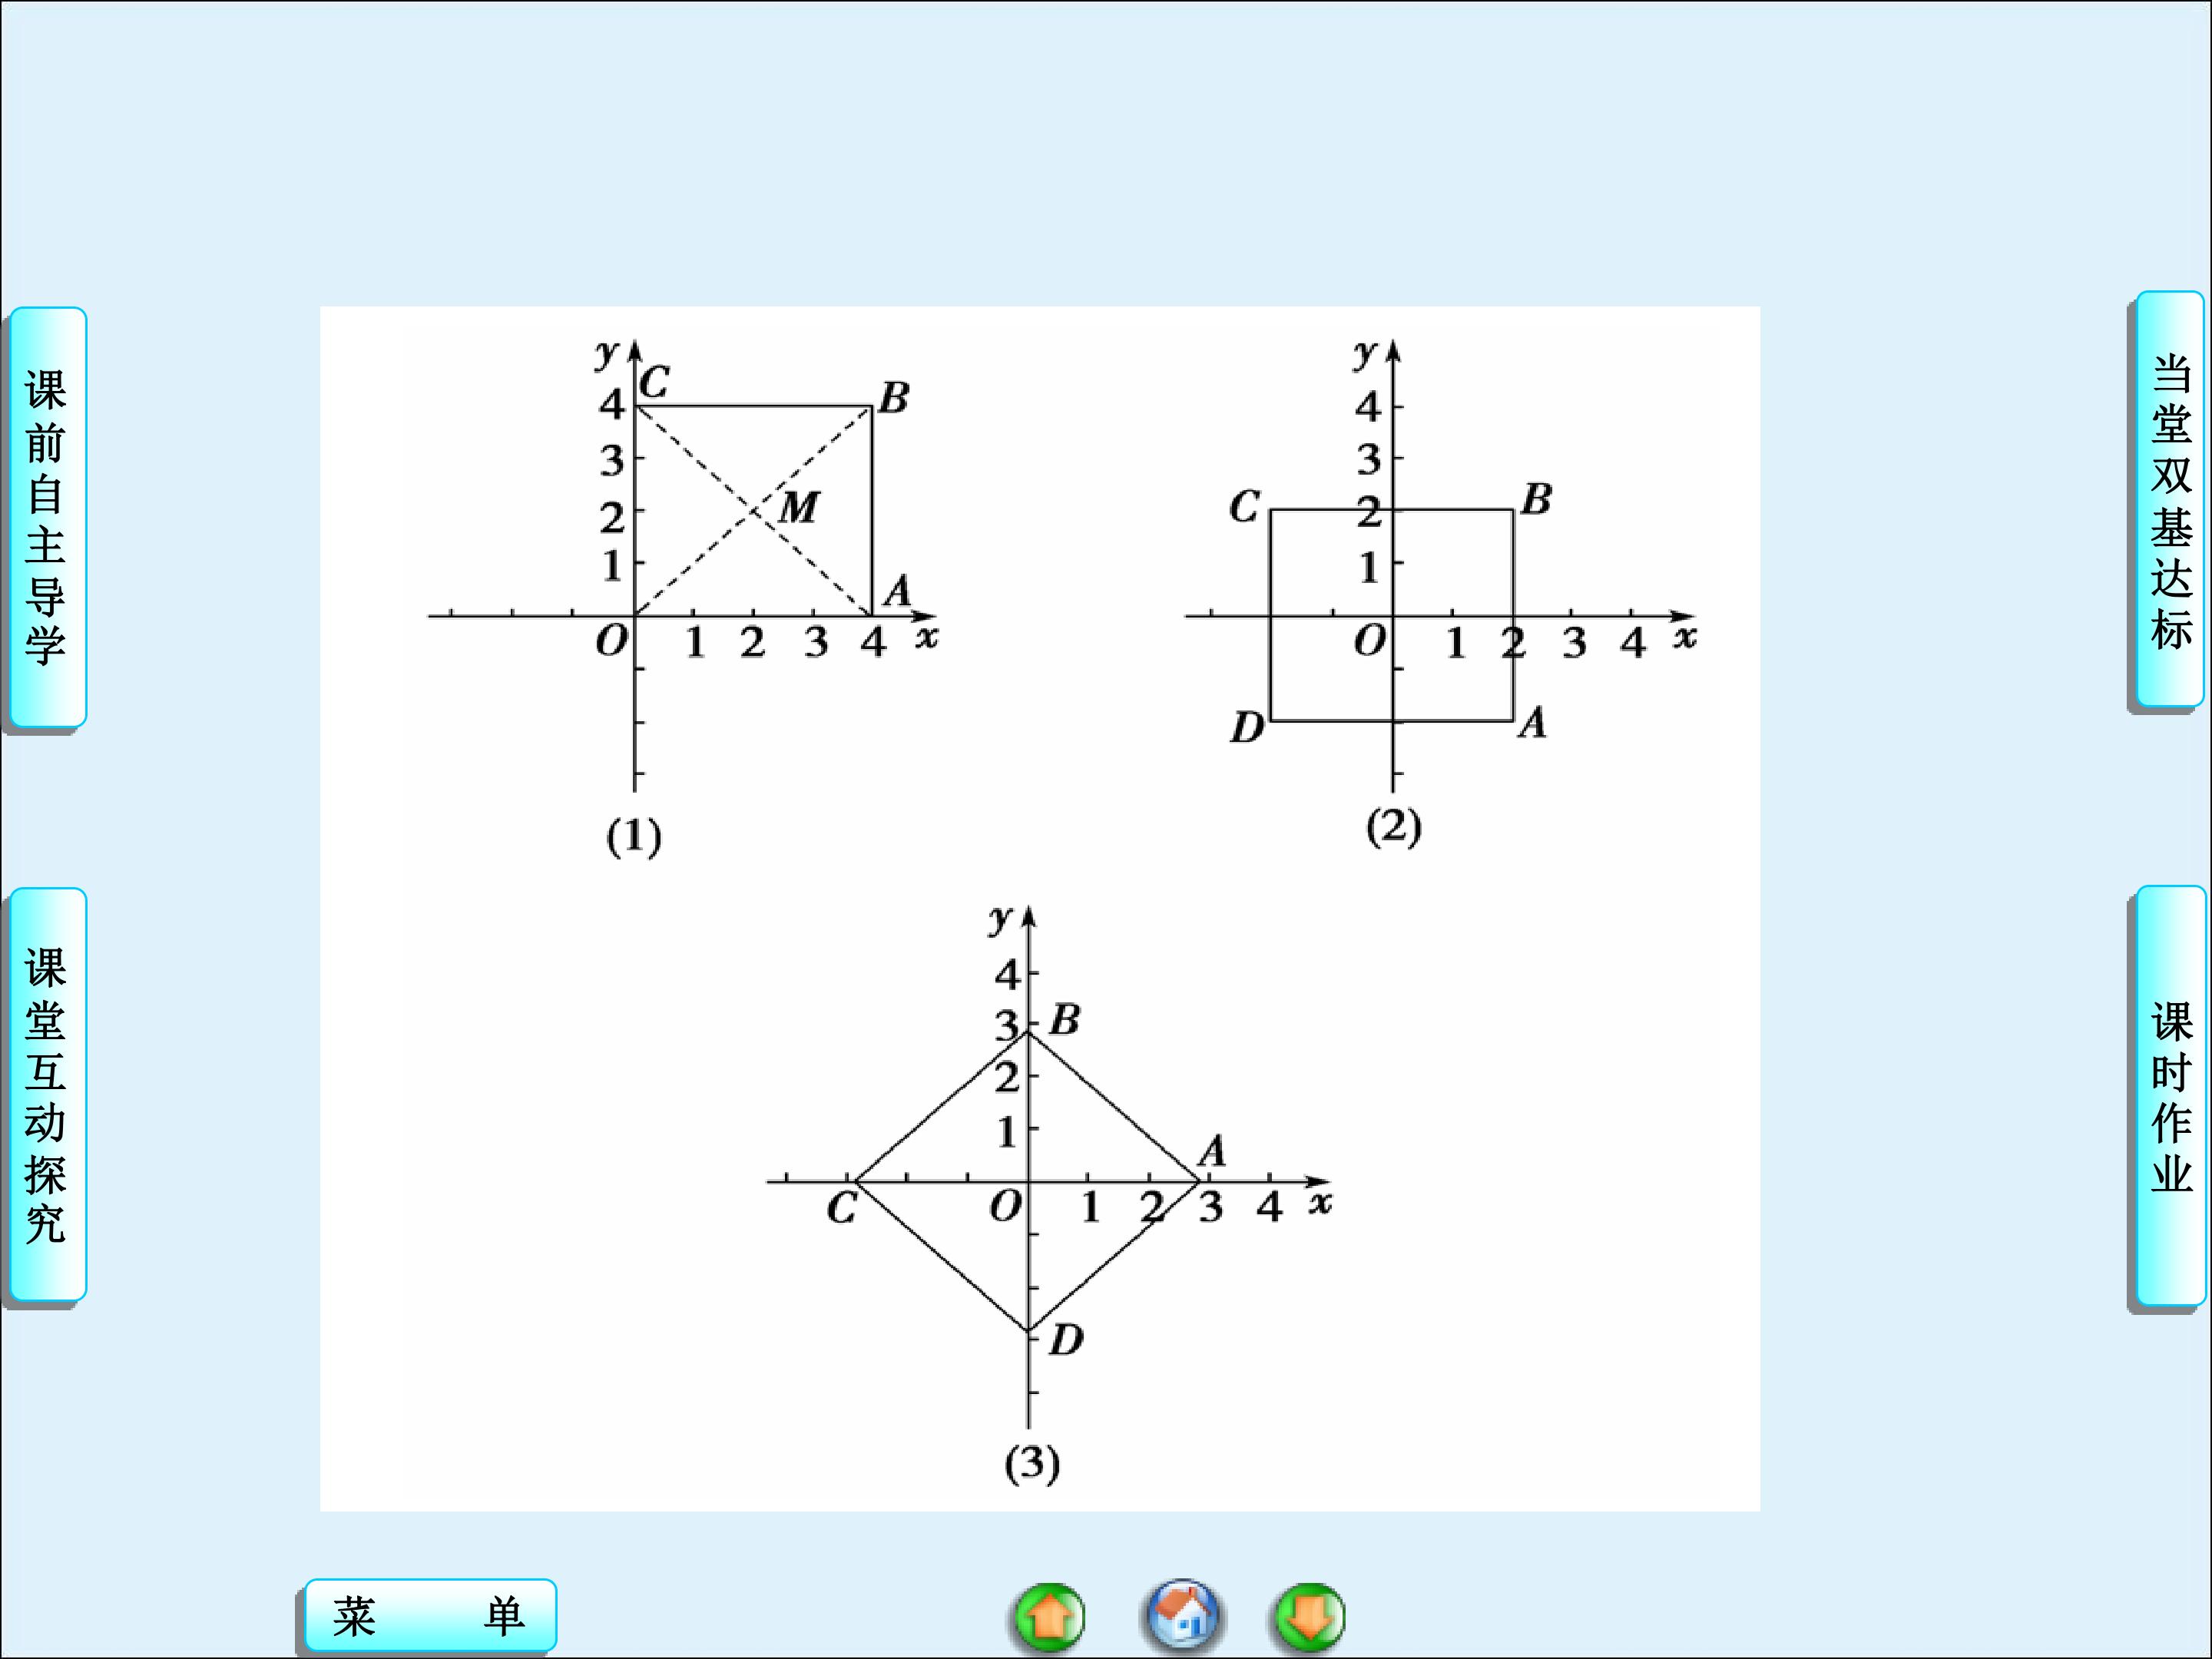
Task: Click the green down-arrow next slide icon
Action: [x=1309, y=1616]
